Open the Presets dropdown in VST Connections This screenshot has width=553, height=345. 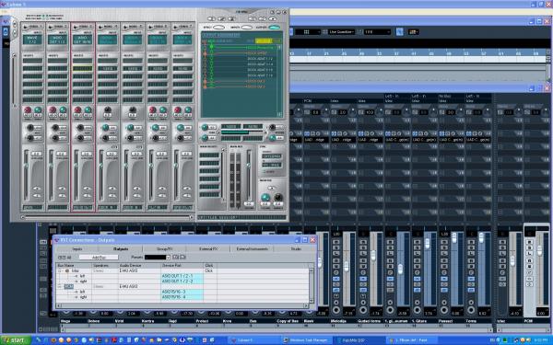point(158,258)
